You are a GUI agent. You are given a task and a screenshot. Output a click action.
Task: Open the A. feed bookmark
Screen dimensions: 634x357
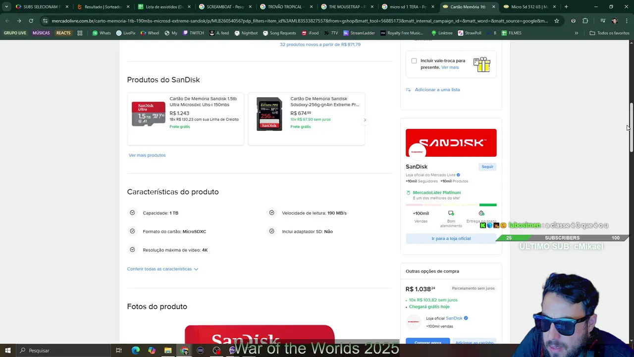219,33
